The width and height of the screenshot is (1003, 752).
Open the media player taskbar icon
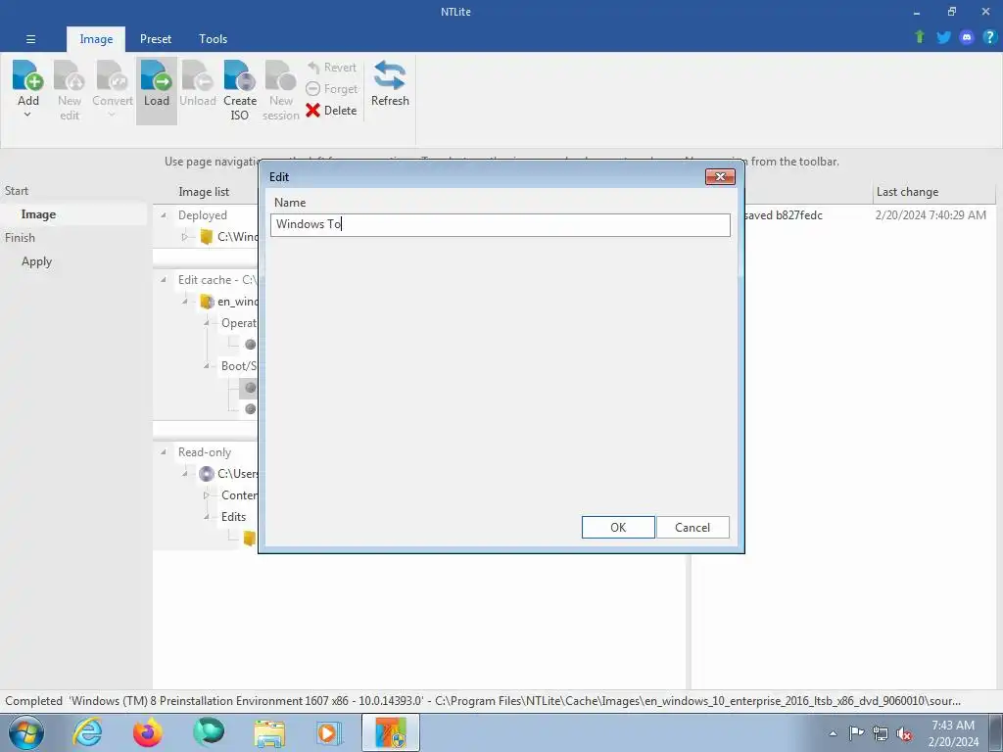[329, 732]
